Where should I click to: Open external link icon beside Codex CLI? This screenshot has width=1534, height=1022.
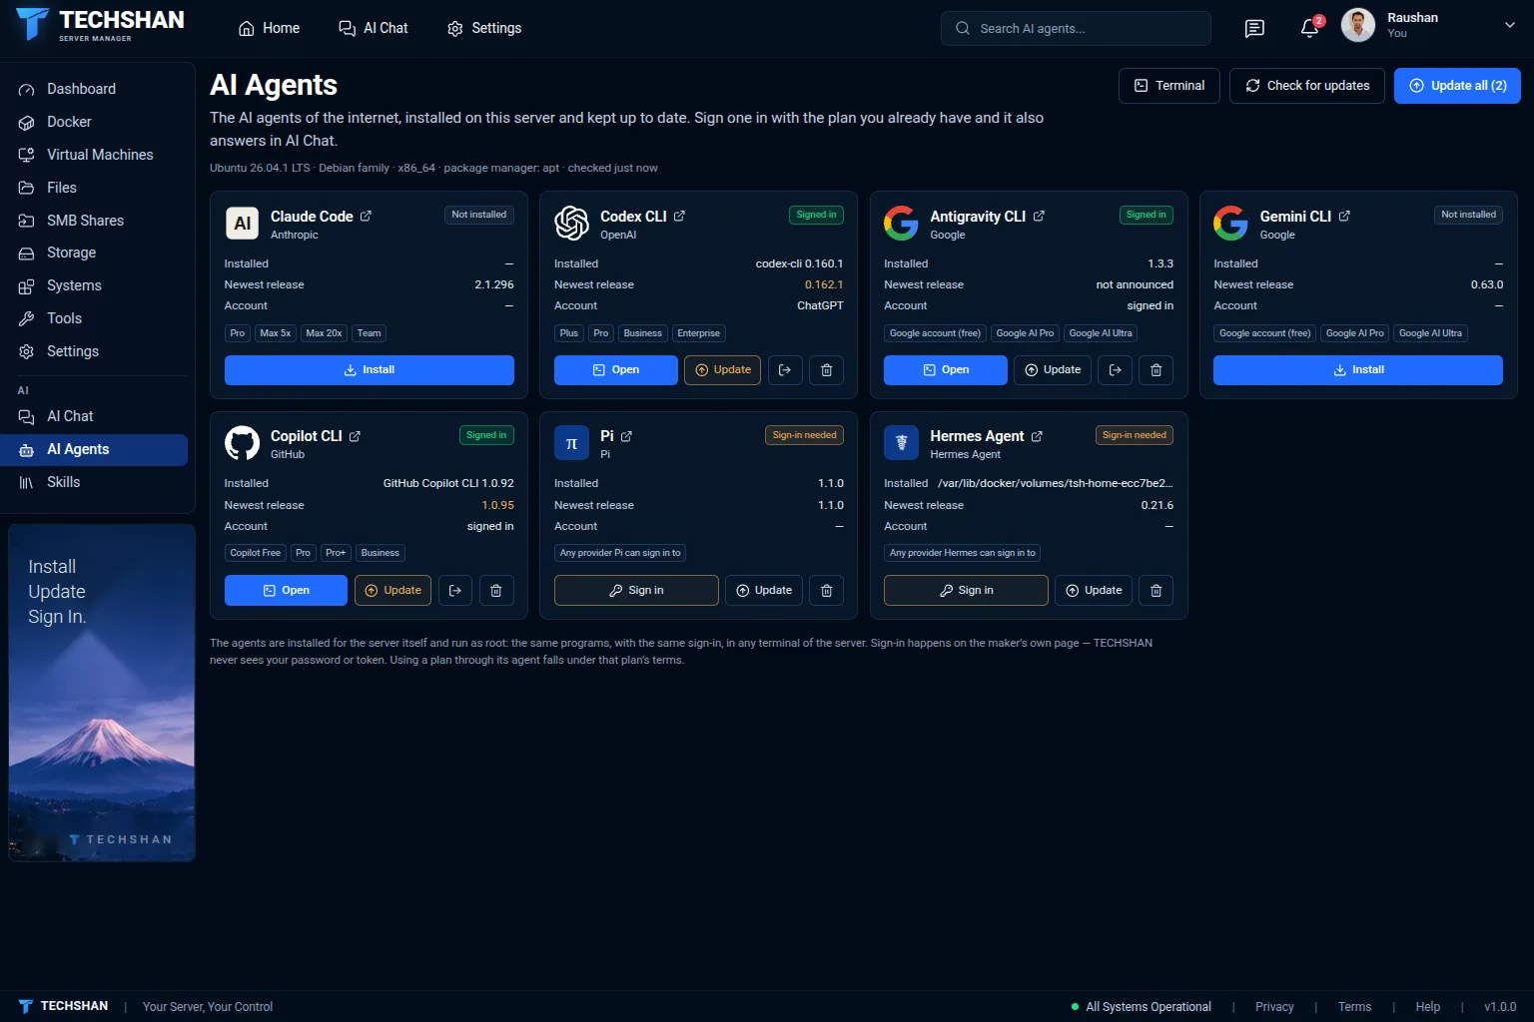679,217
